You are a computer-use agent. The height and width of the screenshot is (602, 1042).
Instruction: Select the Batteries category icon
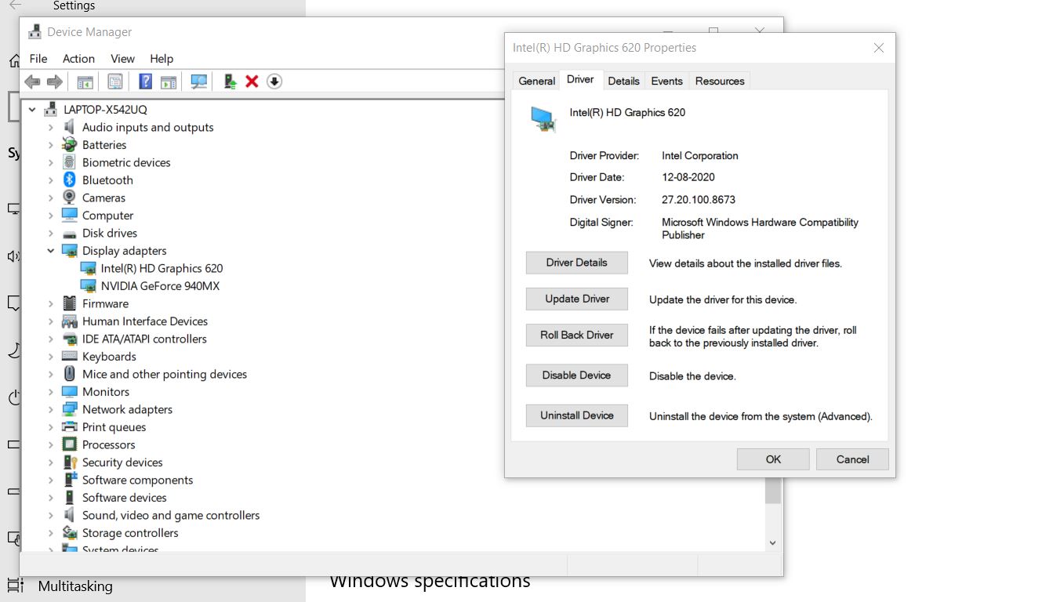pyautogui.click(x=70, y=144)
